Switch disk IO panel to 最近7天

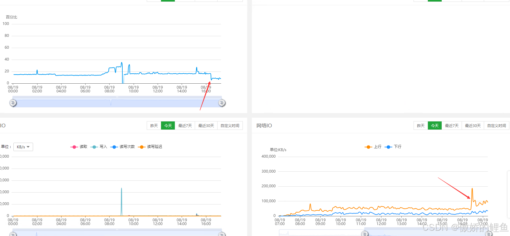pos(185,125)
